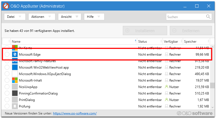Click the 215,59 KB size value
Viewport: 216px width, 118px height.
[202, 87]
